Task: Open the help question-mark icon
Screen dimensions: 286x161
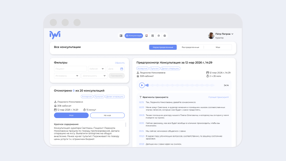Action: tap(159, 36)
